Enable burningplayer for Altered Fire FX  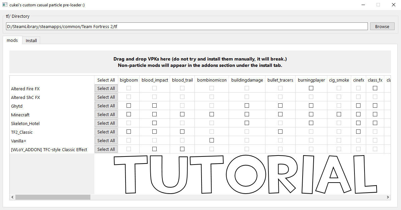pyautogui.click(x=311, y=88)
